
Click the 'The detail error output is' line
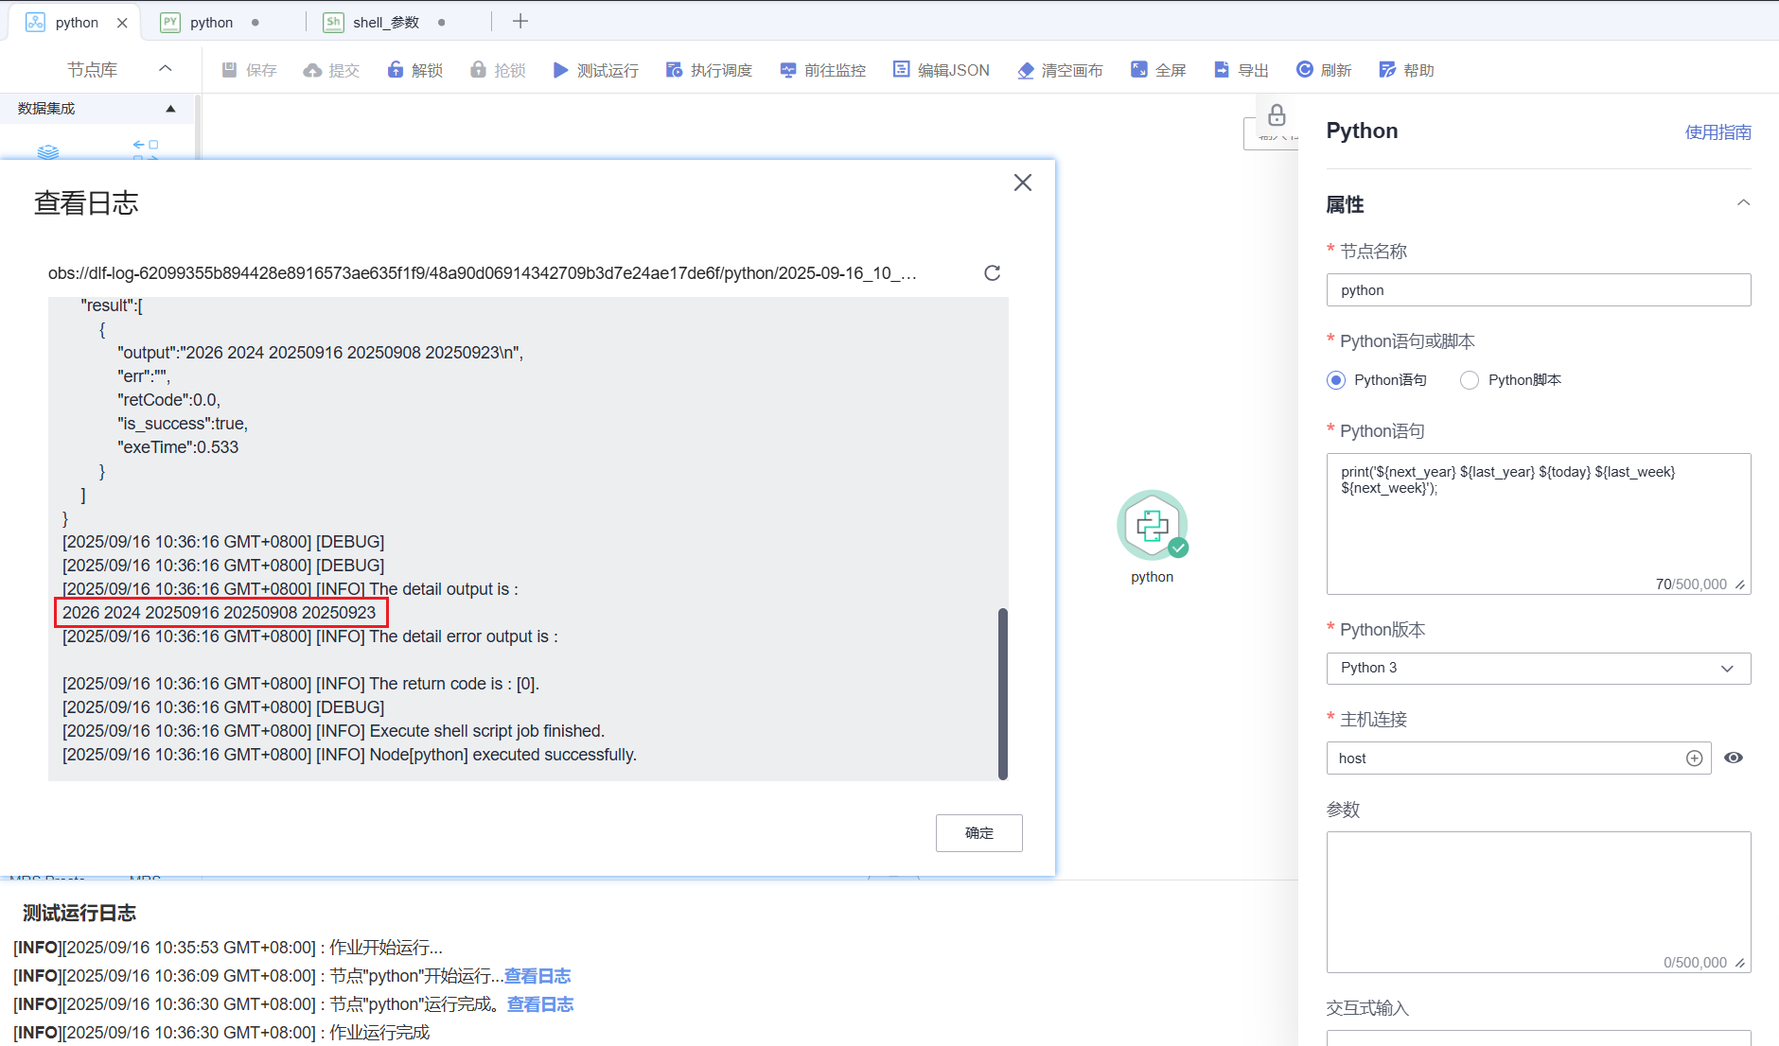(x=310, y=636)
